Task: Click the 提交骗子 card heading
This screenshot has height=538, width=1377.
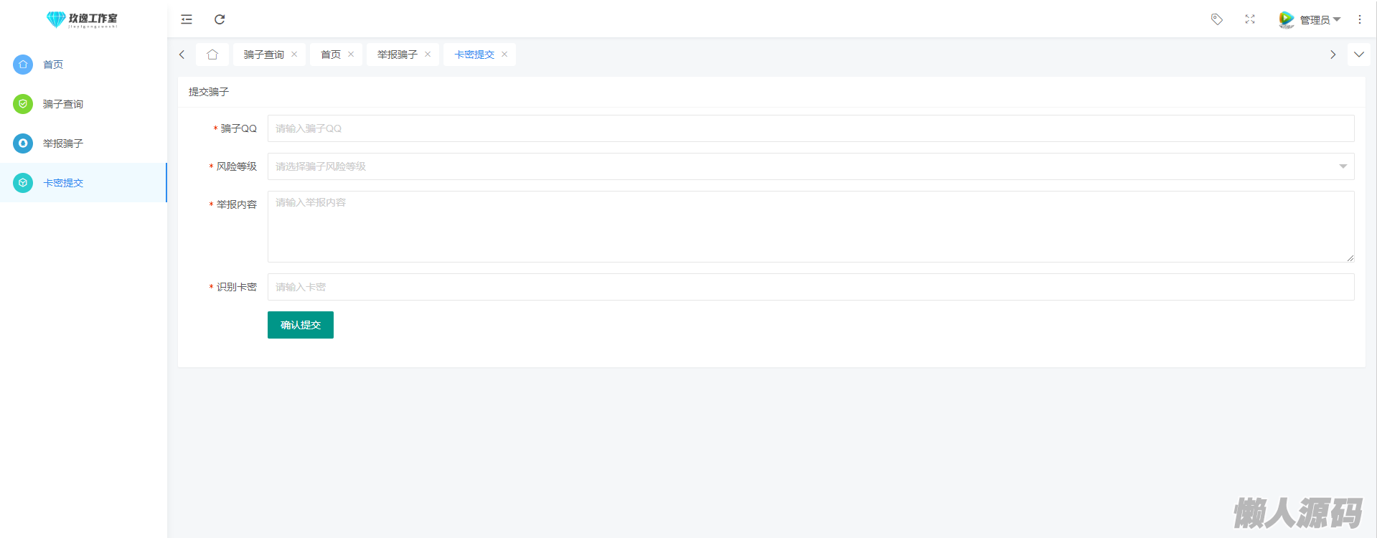Action: 209,92
